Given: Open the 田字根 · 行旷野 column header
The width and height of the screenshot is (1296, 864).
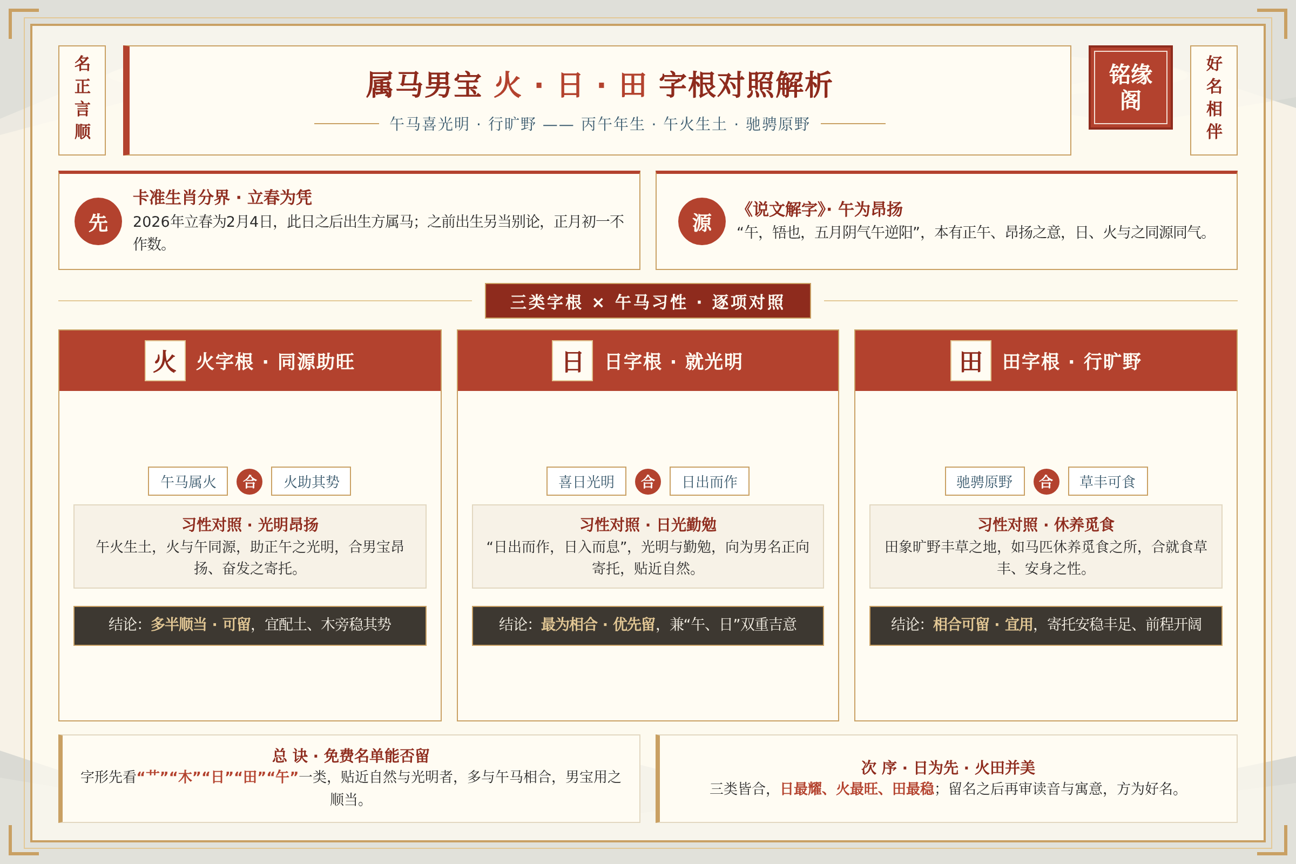Looking at the screenshot, I should 1045,361.
